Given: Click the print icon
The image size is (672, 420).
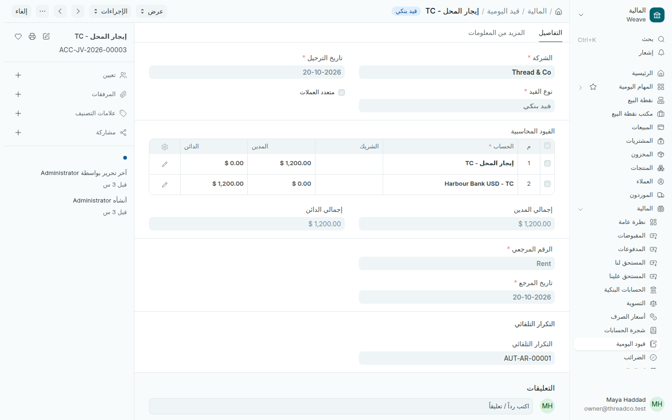Looking at the screenshot, I should [x=32, y=36].
